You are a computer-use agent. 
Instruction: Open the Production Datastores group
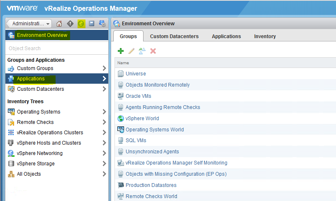151,185
